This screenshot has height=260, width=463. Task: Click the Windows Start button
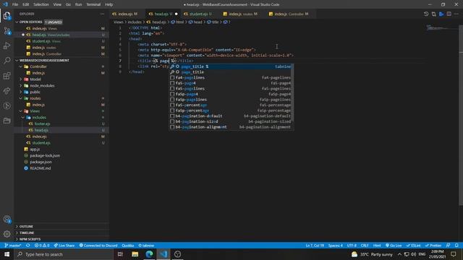tap(7, 254)
